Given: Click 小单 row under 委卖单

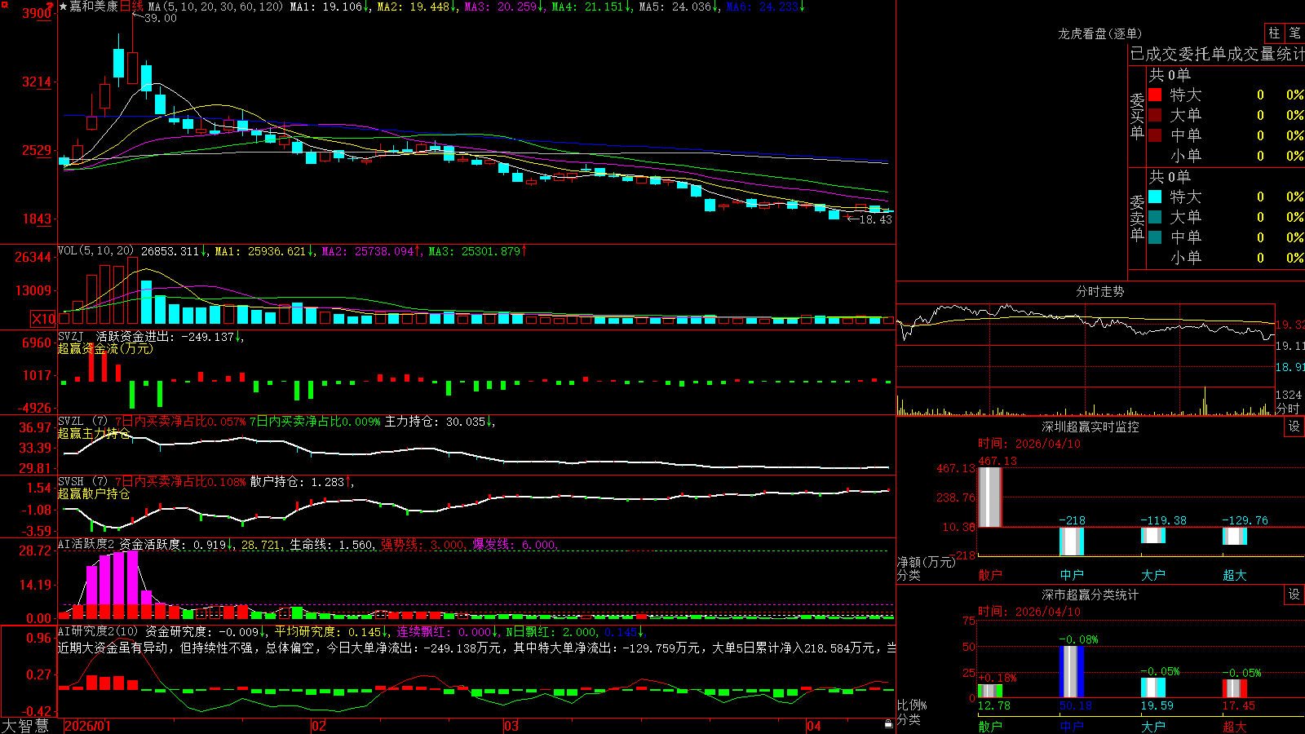Looking at the screenshot, I should (x=1226, y=258).
